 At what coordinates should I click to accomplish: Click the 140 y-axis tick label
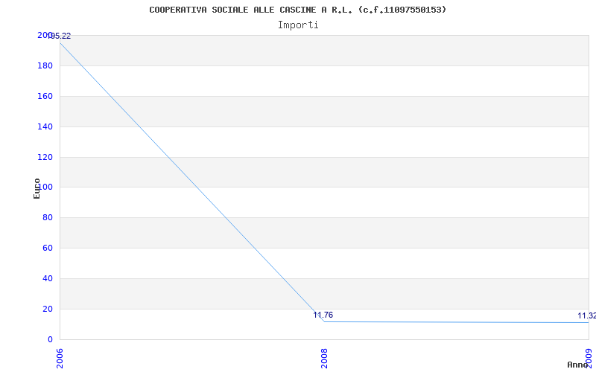pyautogui.click(x=45, y=126)
